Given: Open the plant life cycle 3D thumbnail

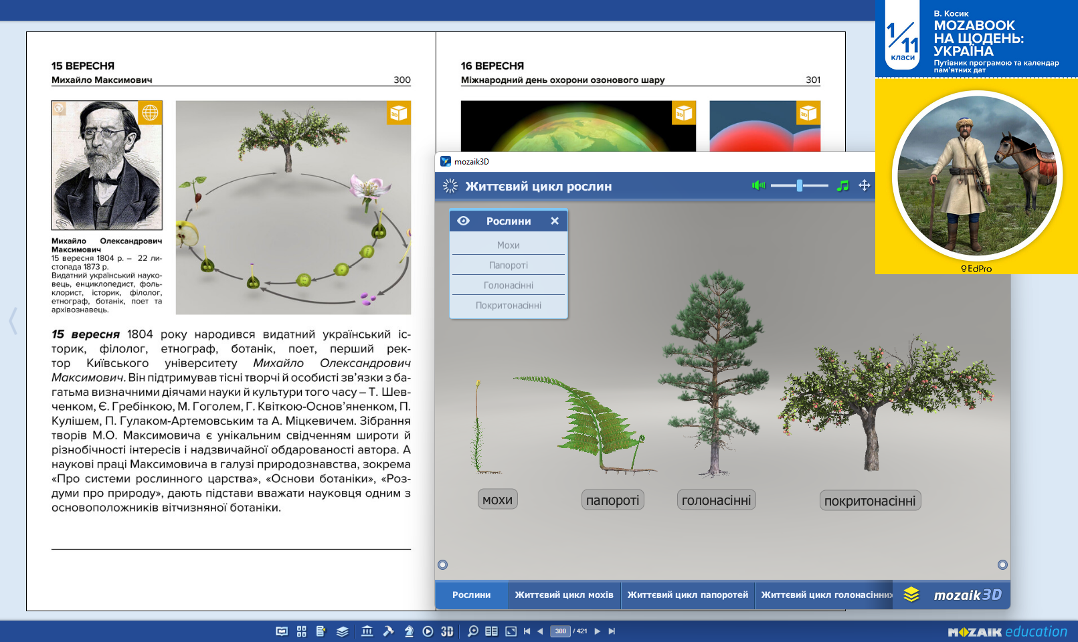Looking at the screenshot, I should [293, 207].
